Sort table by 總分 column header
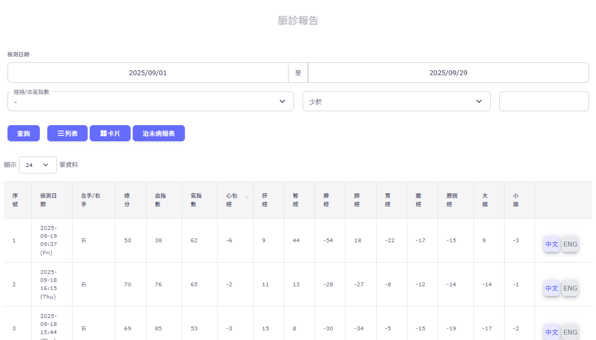596x340 pixels. tap(127, 200)
